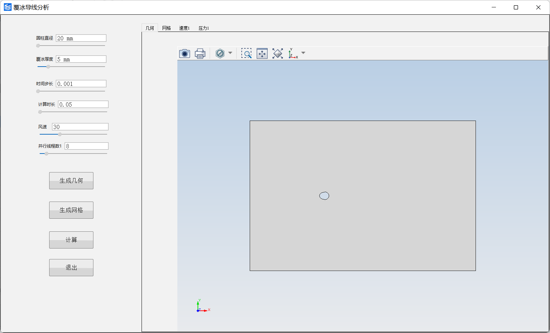This screenshot has height=333, width=550.
Task: Click the axis triad in the graphics corner
Action: (203, 306)
